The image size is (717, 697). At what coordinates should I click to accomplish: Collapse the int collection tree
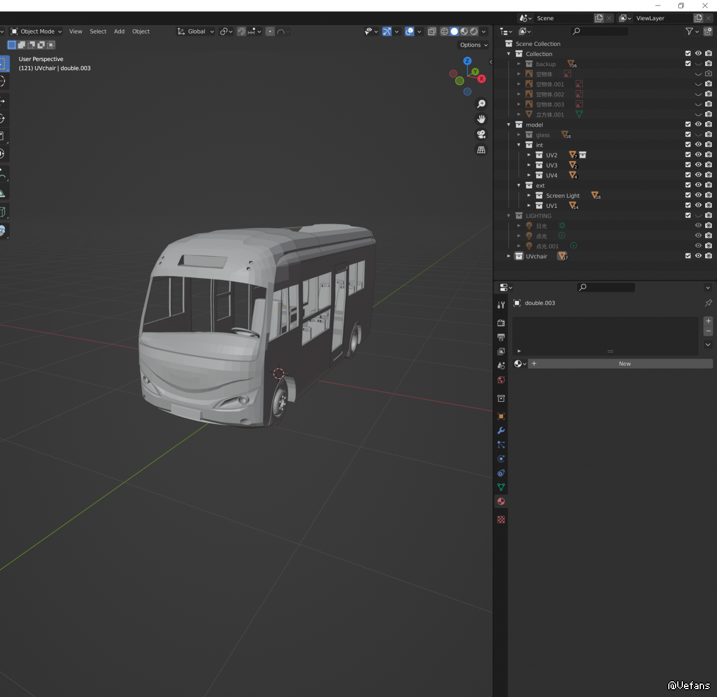[x=519, y=145]
